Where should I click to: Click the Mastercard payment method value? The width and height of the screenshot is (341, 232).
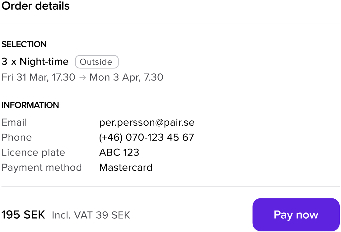tap(126, 167)
